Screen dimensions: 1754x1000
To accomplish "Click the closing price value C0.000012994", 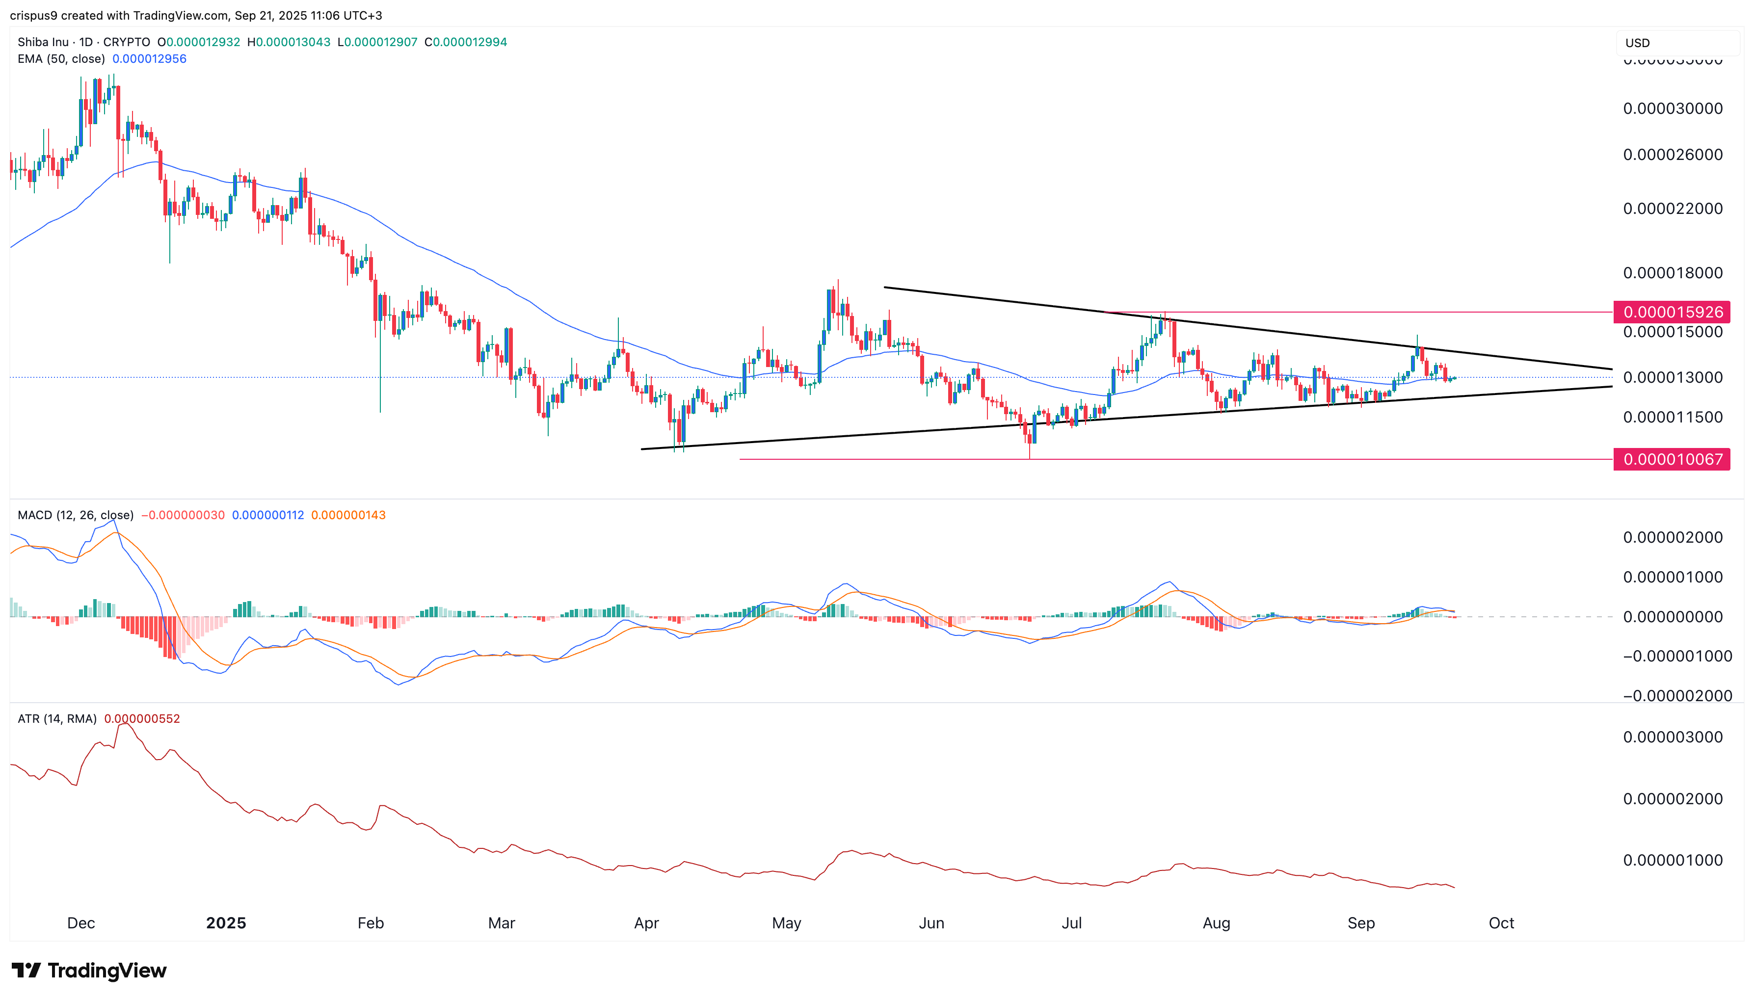I will pyautogui.click(x=466, y=42).
